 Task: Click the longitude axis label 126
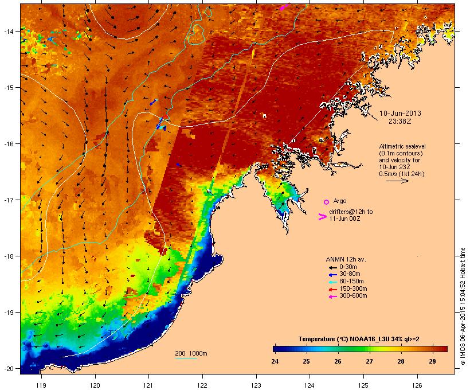coord(417,385)
